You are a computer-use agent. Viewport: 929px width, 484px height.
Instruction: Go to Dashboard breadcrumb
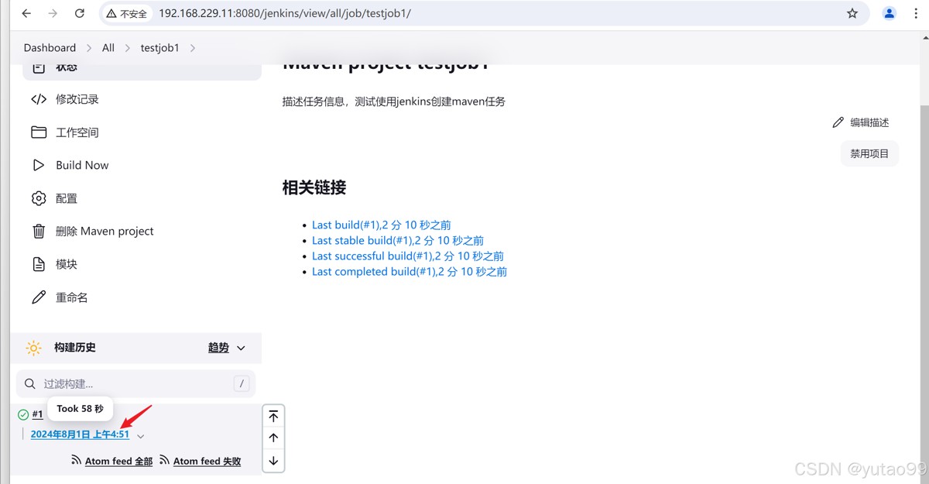pos(50,48)
